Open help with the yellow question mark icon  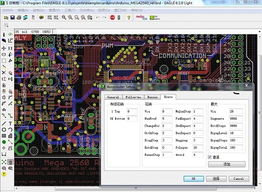tap(128, 17)
